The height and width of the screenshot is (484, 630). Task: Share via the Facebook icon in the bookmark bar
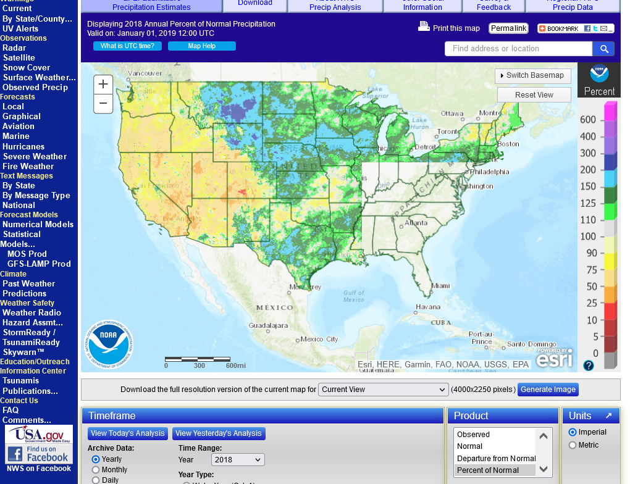[587, 28]
